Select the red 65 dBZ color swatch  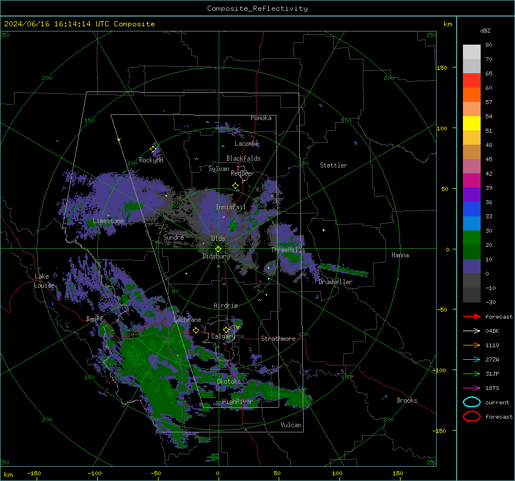pyautogui.click(x=472, y=81)
